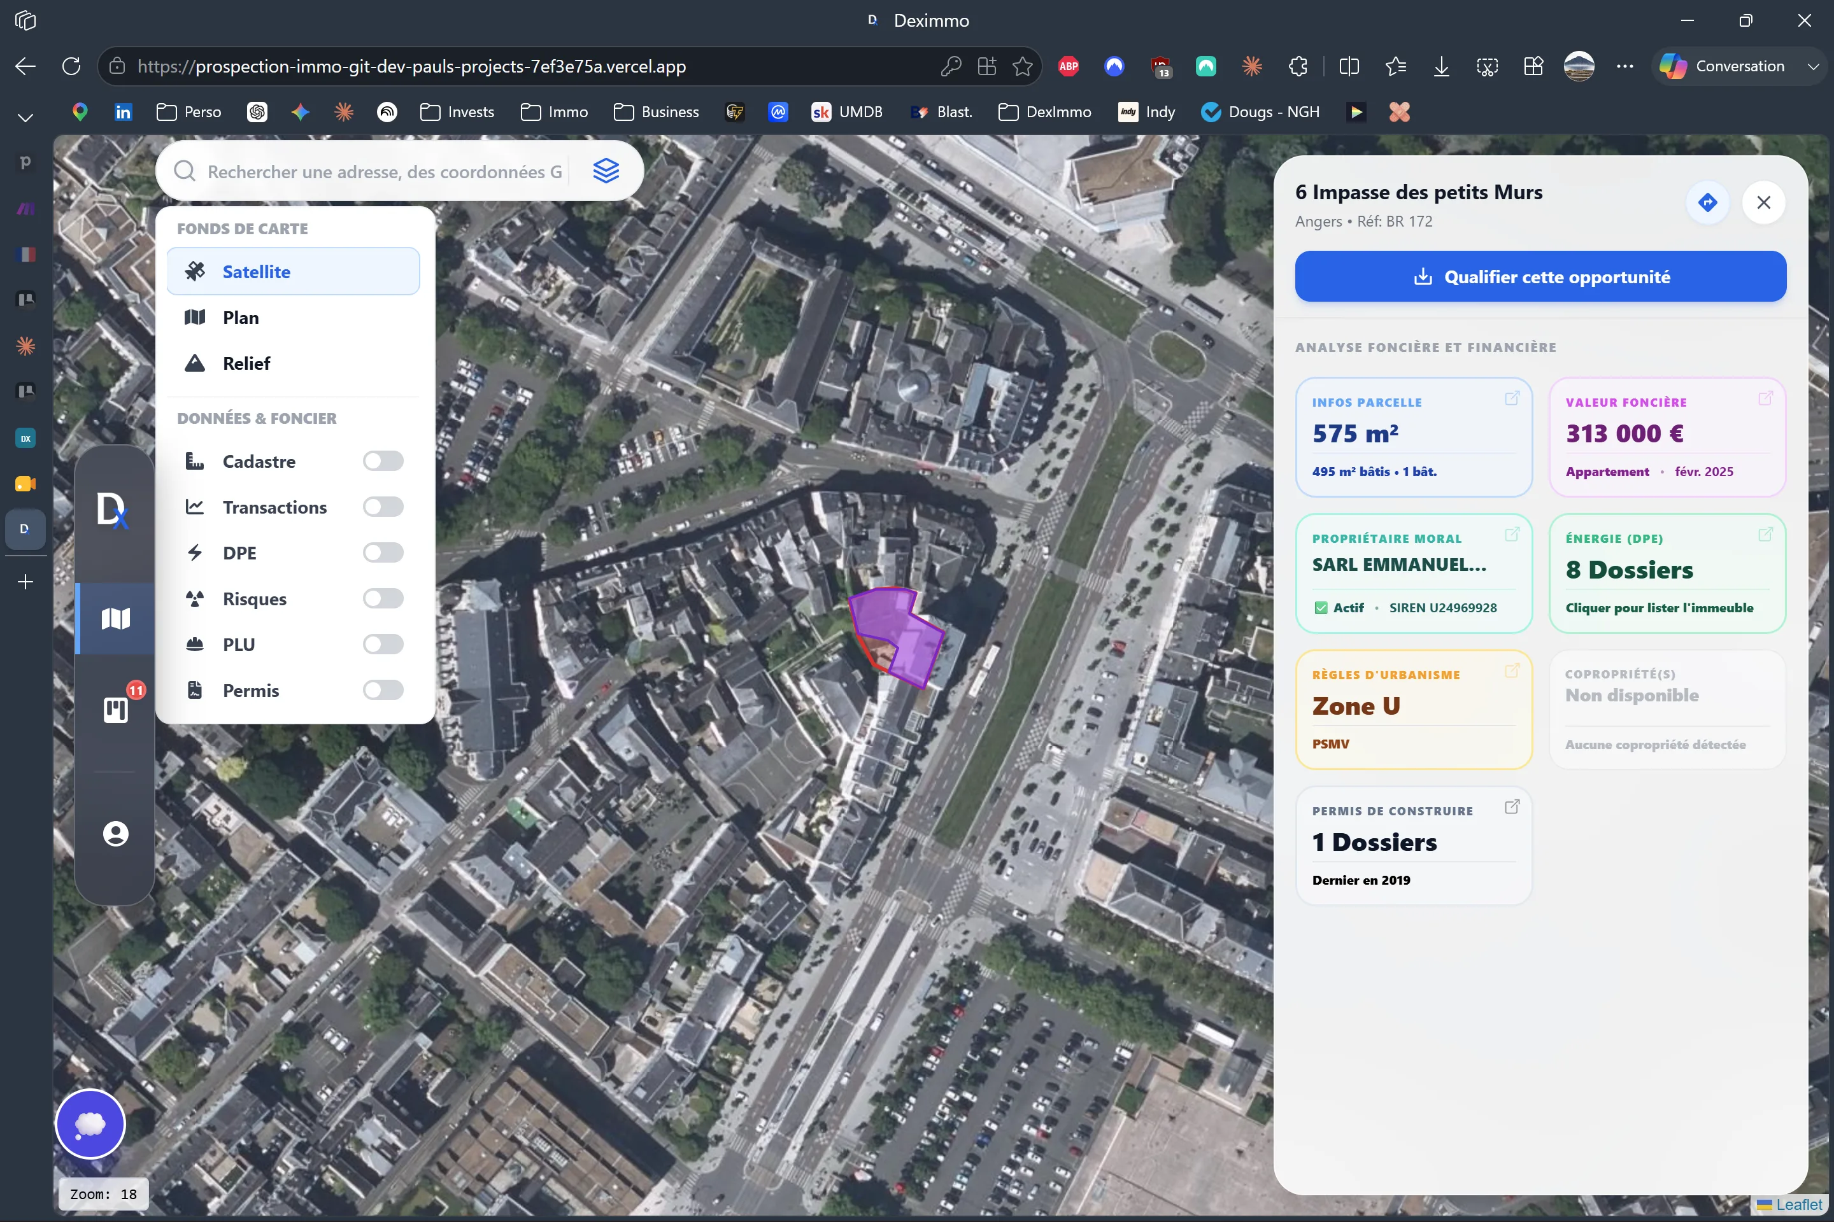Open external link on Propriétaire Moral card

(1511, 535)
